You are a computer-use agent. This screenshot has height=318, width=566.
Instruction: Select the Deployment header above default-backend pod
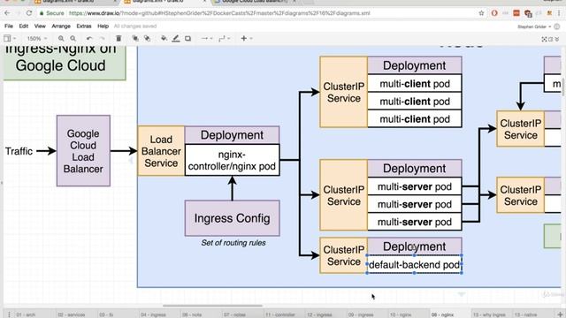click(x=415, y=246)
